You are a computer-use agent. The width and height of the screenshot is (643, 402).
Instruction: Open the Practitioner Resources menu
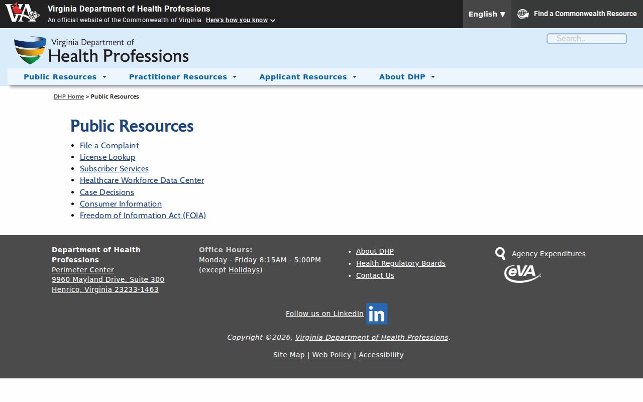(182, 77)
